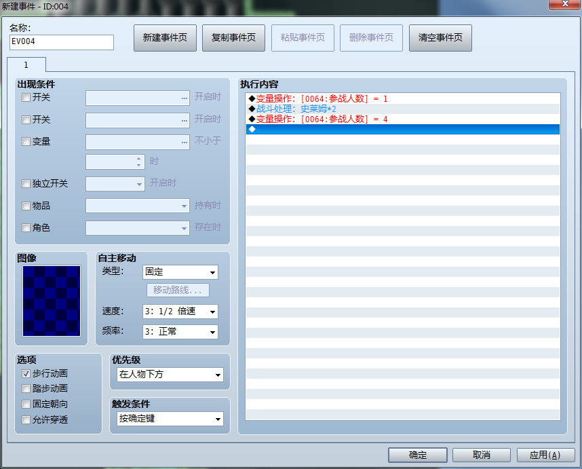Open the 频率 dropdown showing 正常
Image resolution: width=582 pixels, height=469 pixels.
click(x=180, y=332)
